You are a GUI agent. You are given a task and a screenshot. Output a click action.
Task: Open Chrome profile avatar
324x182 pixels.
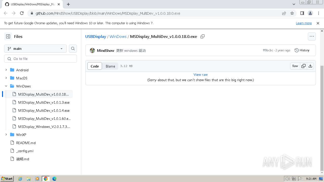310,13
